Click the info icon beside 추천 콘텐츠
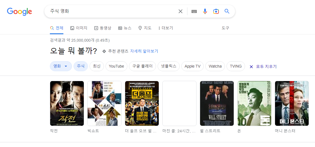Image resolution: width=315 pixels, height=147 pixels. point(104,51)
